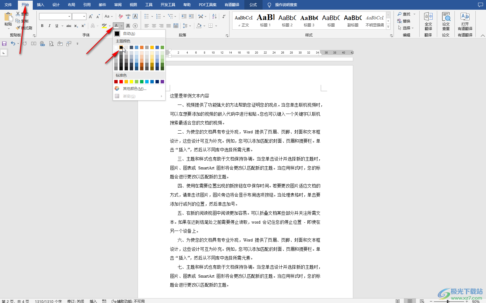Clear all formatting with the eraser icon
The width and height of the screenshot is (486, 303).
click(121, 16)
